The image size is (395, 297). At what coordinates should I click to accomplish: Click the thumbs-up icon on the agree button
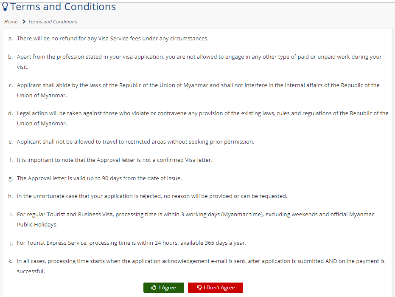[154, 288]
